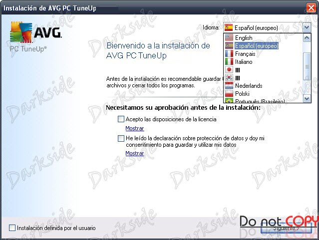Click the Italian flag icon

pos(229,62)
